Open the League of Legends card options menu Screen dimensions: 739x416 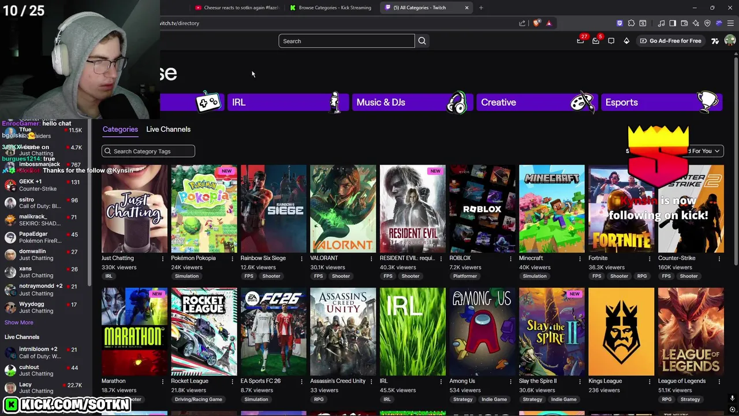[x=719, y=381]
